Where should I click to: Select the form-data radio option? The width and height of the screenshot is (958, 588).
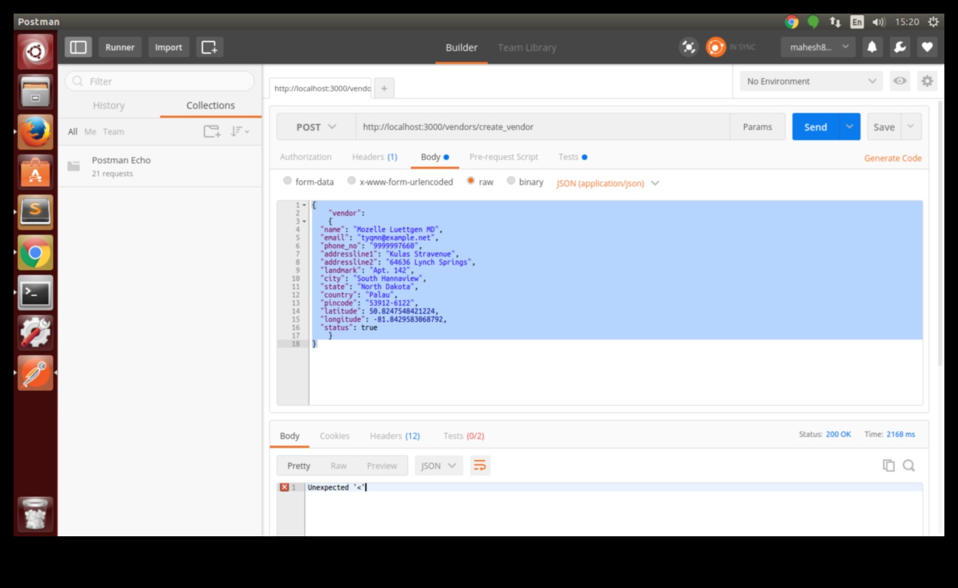point(288,181)
